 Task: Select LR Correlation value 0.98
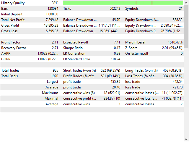coord(117,54)
